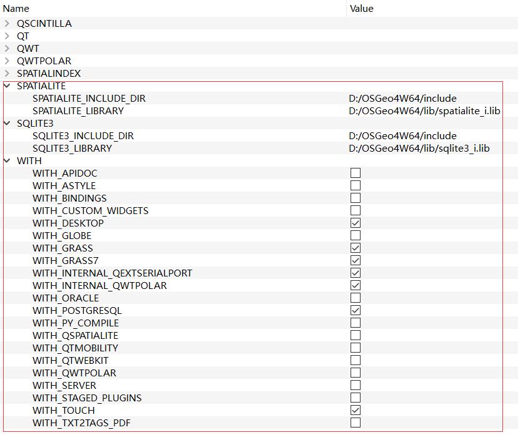Uncheck the WITH_DESKTOP checkbox
The image size is (518, 435).
tap(356, 223)
